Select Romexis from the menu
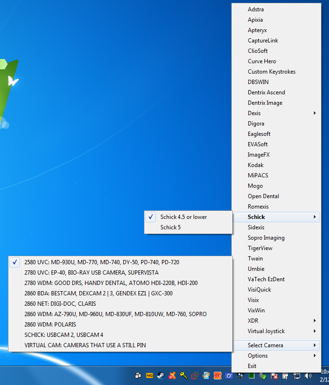The width and height of the screenshot is (329, 385). (277, 207)
